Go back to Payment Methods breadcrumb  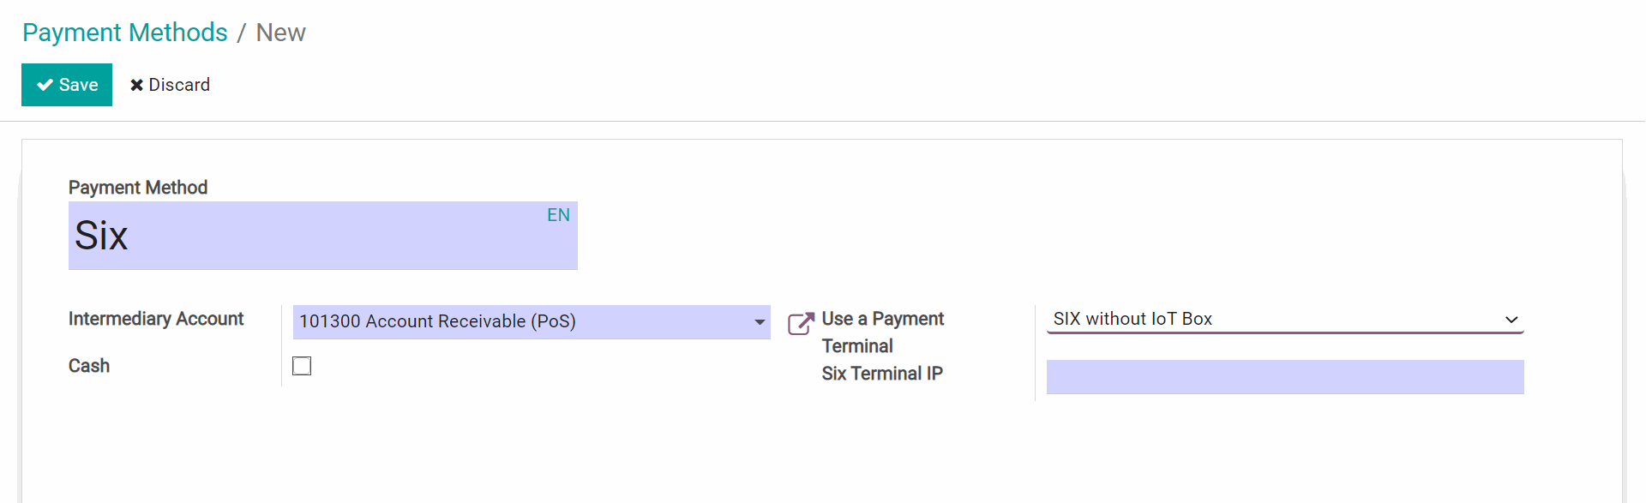click(125, 33)
